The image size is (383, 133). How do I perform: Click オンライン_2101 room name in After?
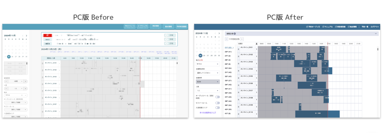tap(246, 47)
